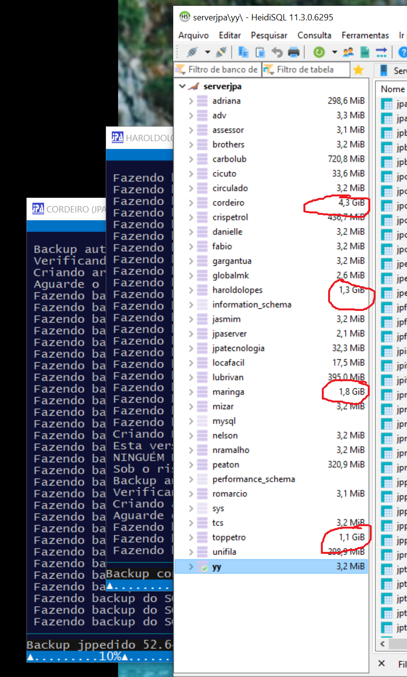Open the User manager icon

pyautogui.click(x=348, y=52)
